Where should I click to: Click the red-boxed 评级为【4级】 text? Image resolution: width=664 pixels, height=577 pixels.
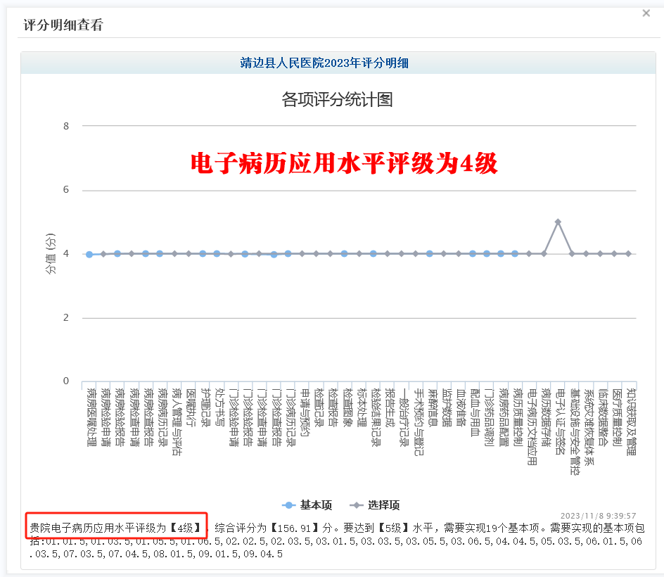[x=117, y=527]
